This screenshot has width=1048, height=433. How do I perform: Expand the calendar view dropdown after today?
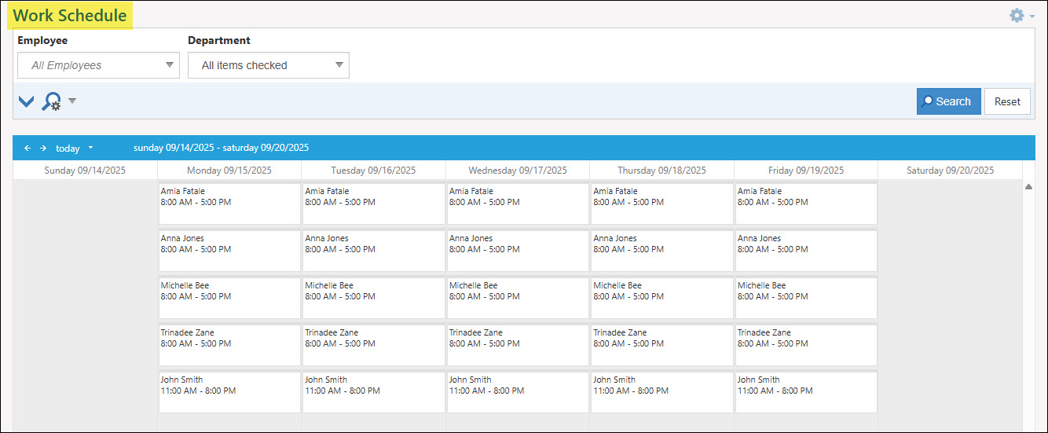pyautogui.click(x=90, y=148)
